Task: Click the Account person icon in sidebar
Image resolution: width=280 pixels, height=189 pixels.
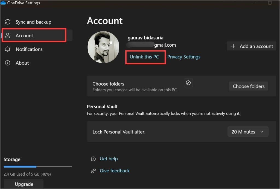Action: (x=8, y=36)
